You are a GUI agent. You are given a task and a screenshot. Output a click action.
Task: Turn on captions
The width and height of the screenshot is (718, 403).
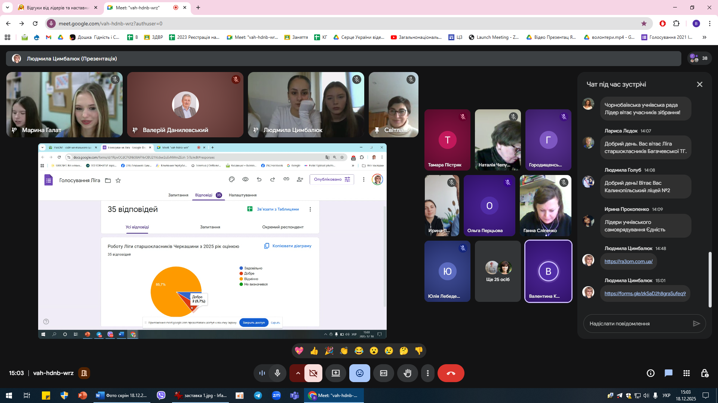coord(383,373)
